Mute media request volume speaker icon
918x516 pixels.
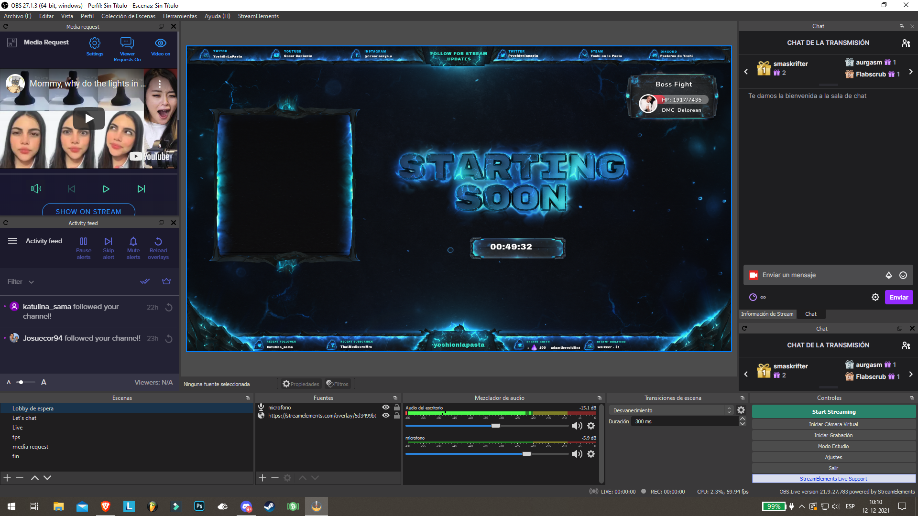36,189
